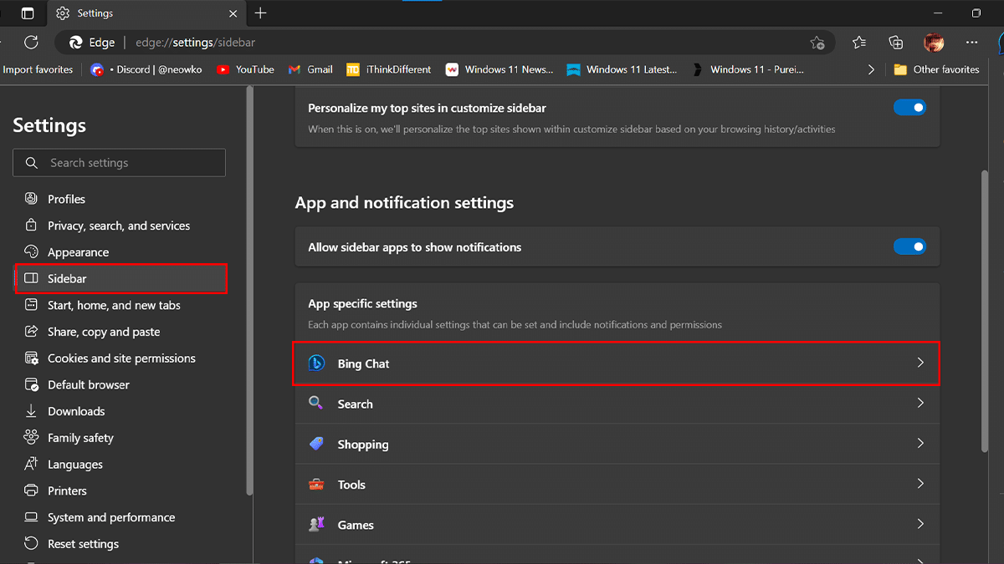Disable Allow sidebar apps to show notifications
The width and height of the screenshot is (1004, 564).
click(x=909, y=247)
